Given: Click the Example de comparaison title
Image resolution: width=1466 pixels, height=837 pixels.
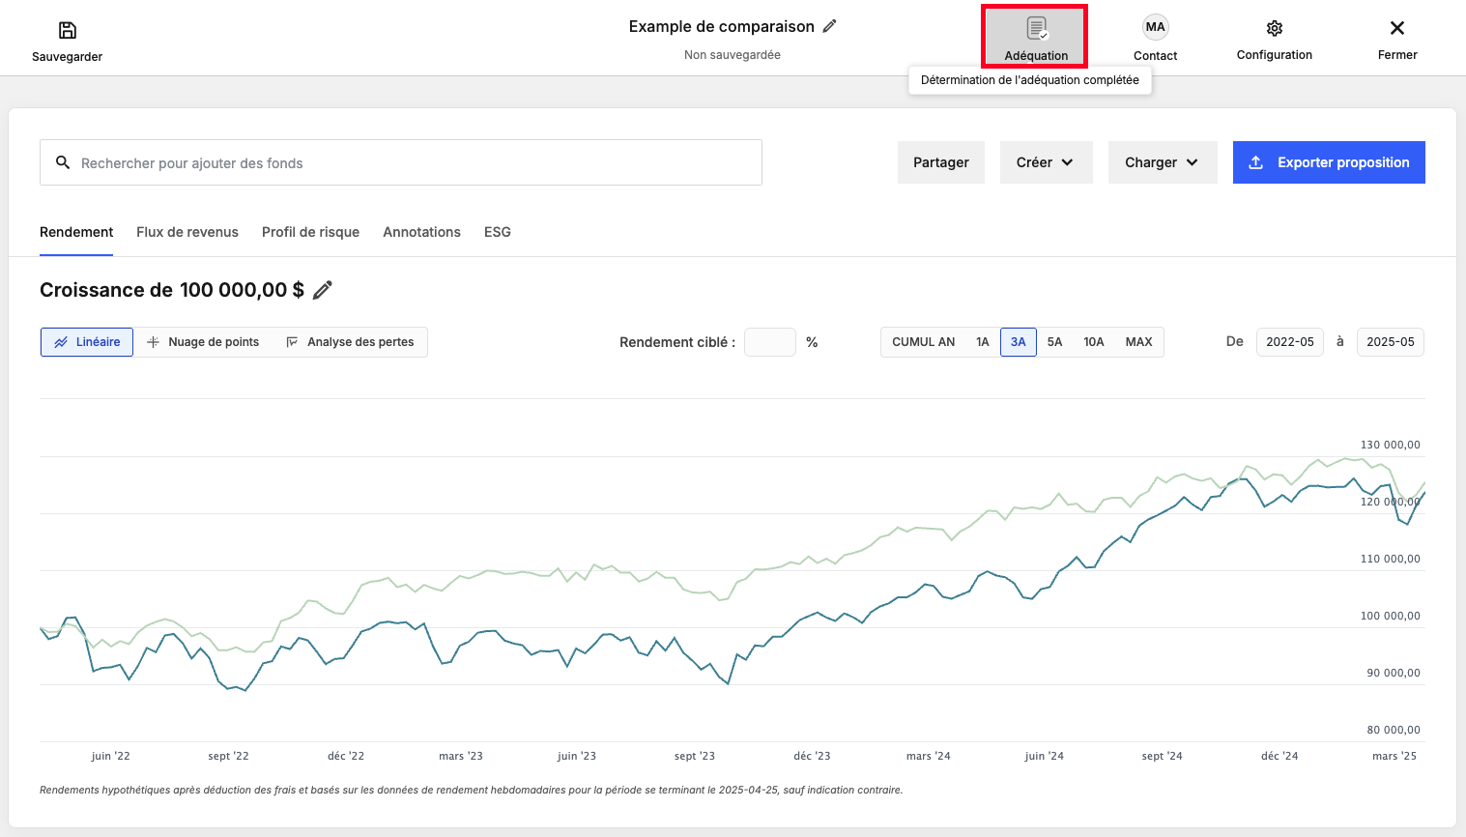Looking at the screenshot, I should [722, 26].
